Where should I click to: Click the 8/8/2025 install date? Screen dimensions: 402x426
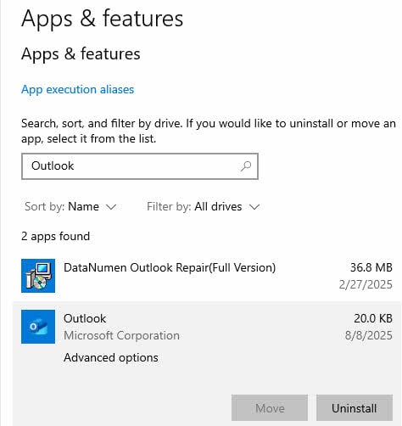[x=368, y=335]
